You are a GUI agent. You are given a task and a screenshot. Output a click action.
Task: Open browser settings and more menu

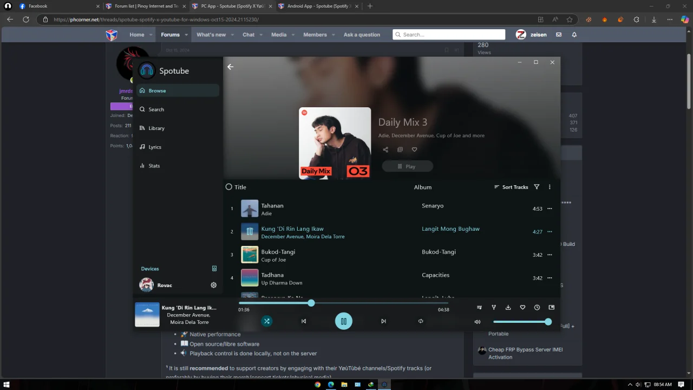[670, 19]
